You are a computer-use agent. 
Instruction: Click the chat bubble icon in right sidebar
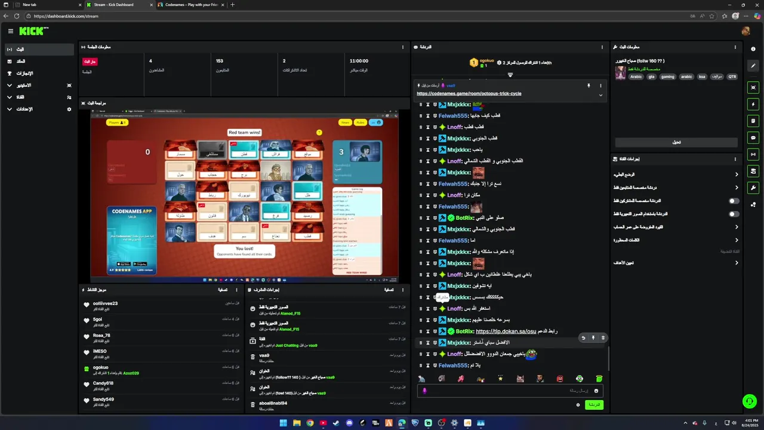(x=753, y=137)
